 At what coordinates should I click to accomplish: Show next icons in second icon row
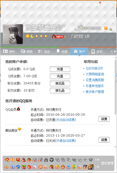(x=98, y=167)
